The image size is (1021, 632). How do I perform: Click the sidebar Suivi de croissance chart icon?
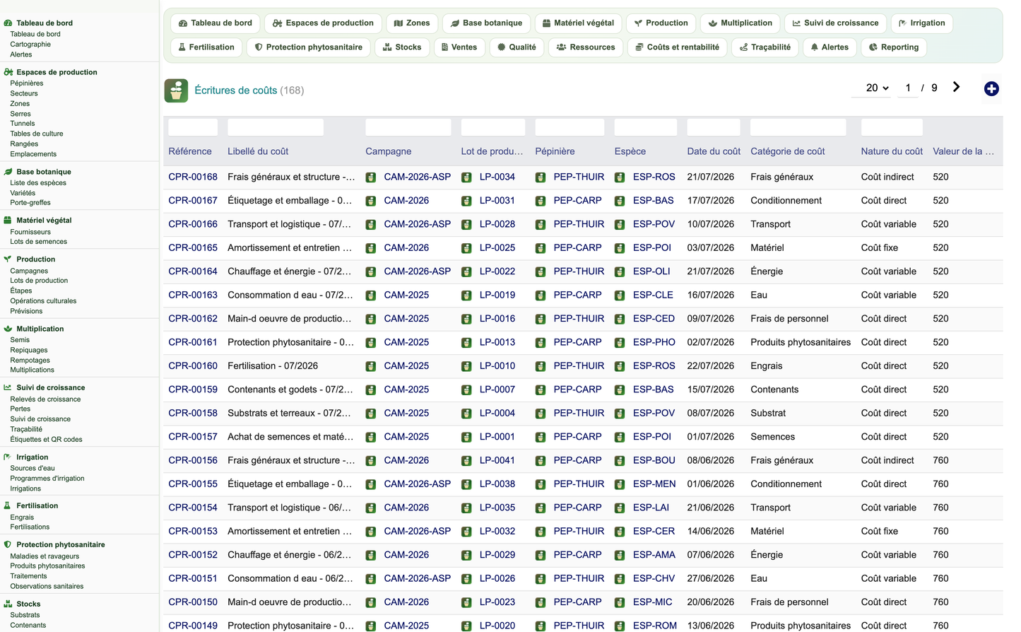point(8,387)
